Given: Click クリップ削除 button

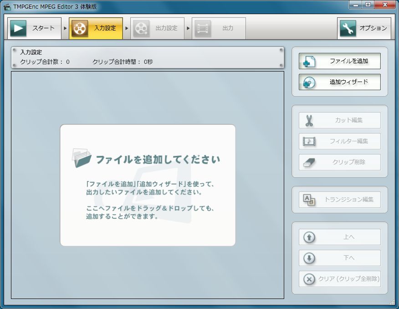Looking at the screenshot, I should click(x=340, y=162).
